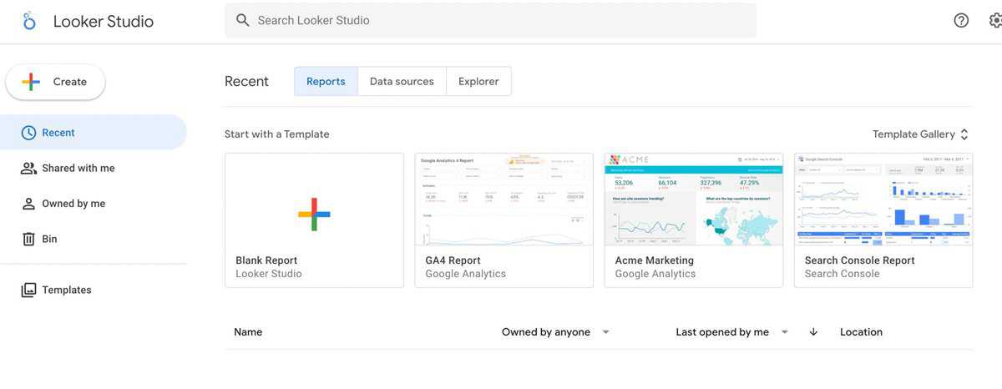The image size is (1002, 389).
Task: Click the Location column header
Action: [x=861, y=332]
